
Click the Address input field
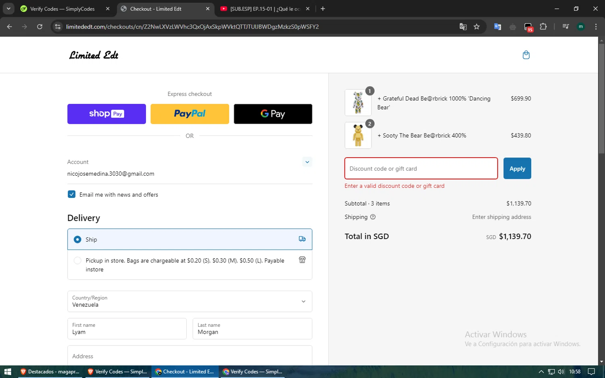(x=190, y=356)
